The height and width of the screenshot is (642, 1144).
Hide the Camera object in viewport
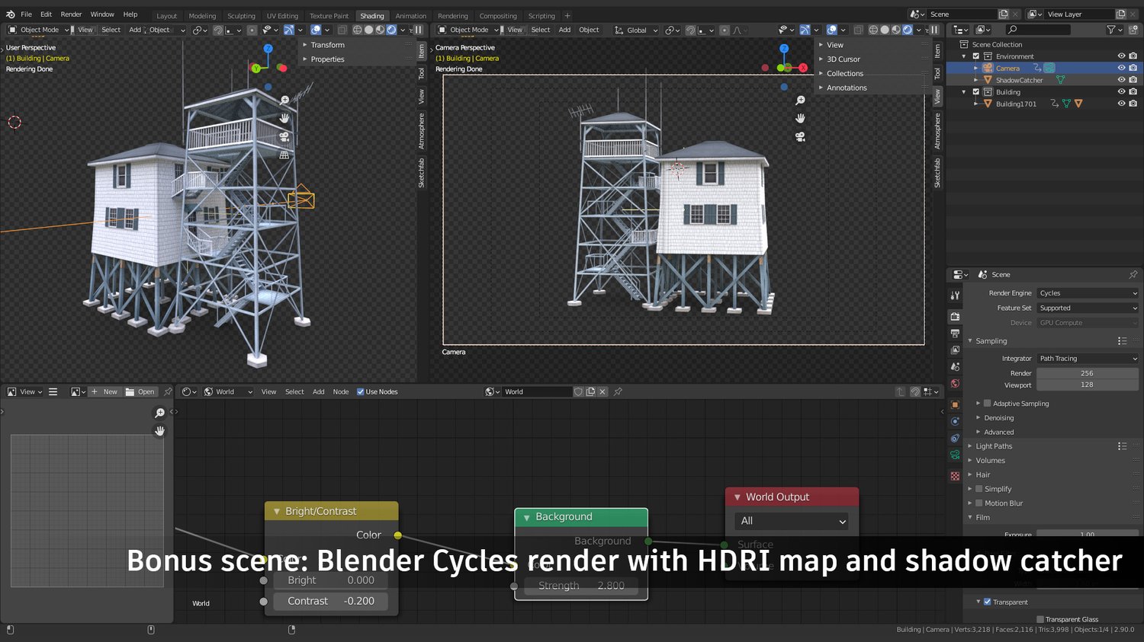1121,68
